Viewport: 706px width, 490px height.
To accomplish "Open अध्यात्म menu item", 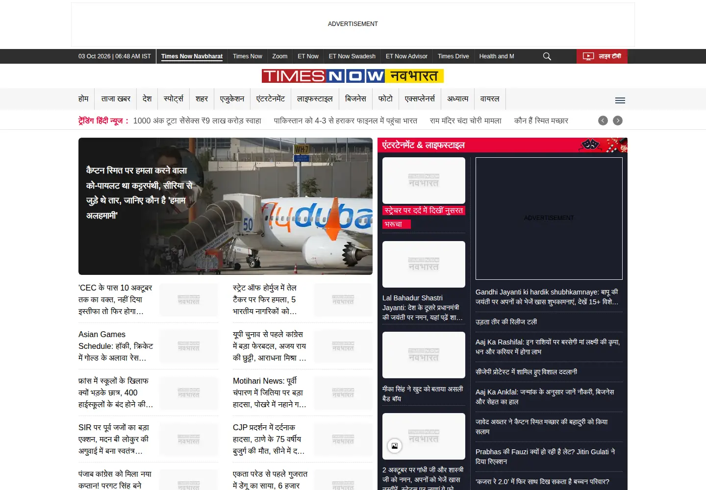I will pyautogui.click(x=457, y=99).
